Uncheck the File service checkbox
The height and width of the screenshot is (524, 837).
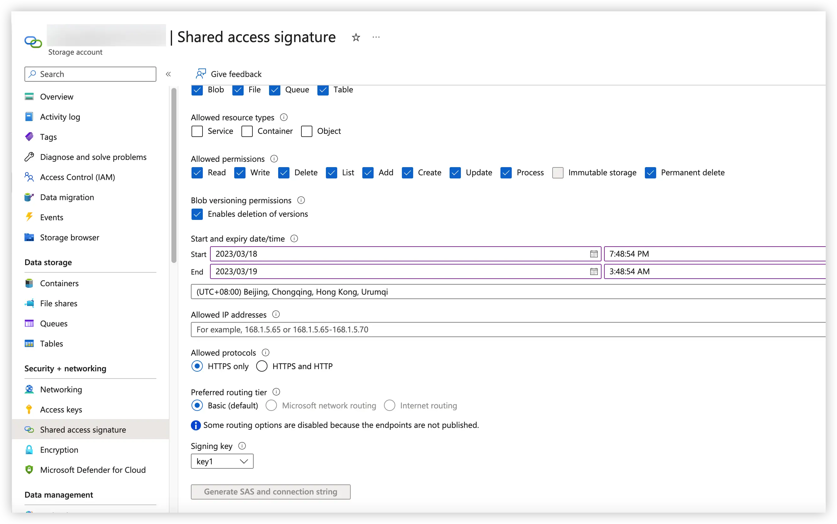click(238, 90)
